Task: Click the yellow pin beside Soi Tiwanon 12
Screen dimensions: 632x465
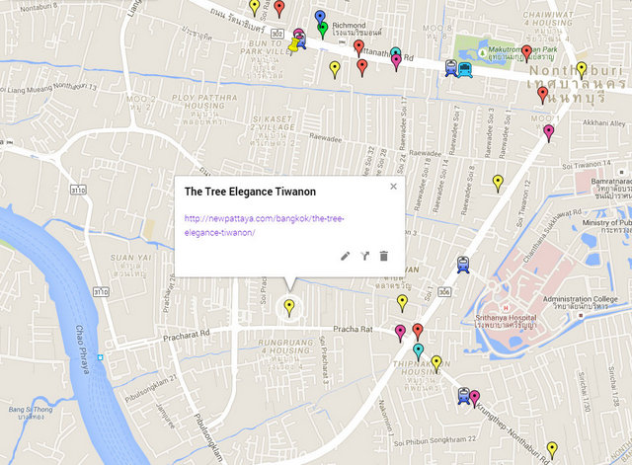Action: tap(498, 184)
